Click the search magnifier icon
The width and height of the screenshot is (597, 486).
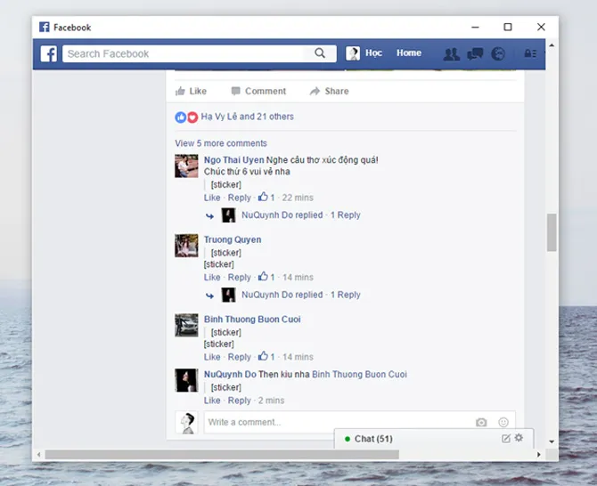click(x=320, y=53)
